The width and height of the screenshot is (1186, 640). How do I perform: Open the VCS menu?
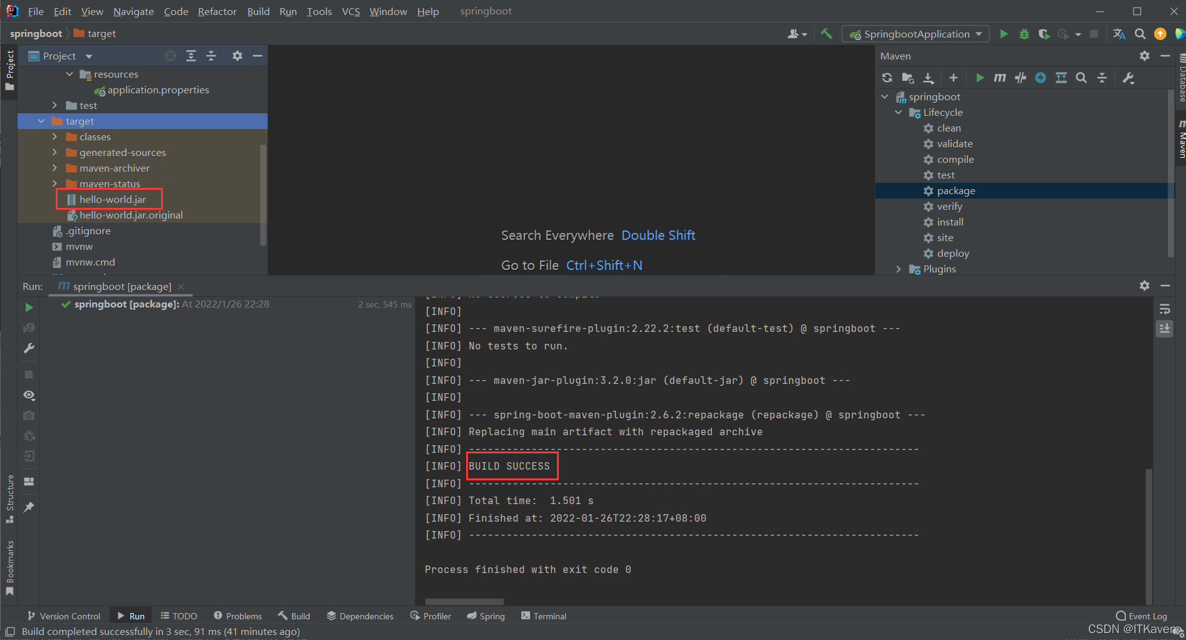click(351, 11)
